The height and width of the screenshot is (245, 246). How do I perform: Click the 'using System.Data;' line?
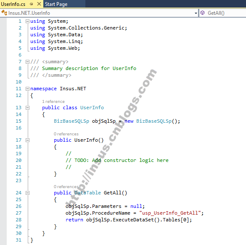coord(56,35)
